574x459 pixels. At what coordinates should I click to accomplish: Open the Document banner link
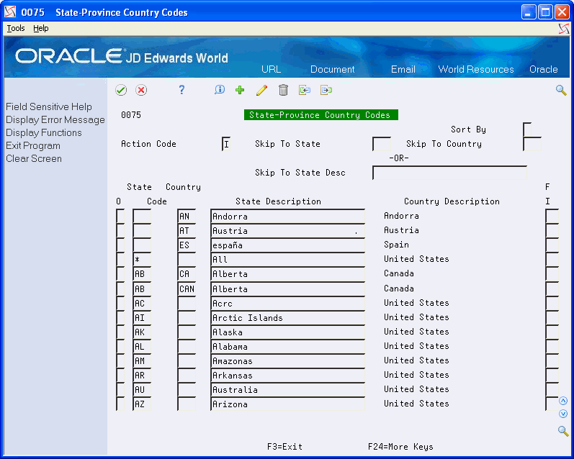click(x=333, y=69)
